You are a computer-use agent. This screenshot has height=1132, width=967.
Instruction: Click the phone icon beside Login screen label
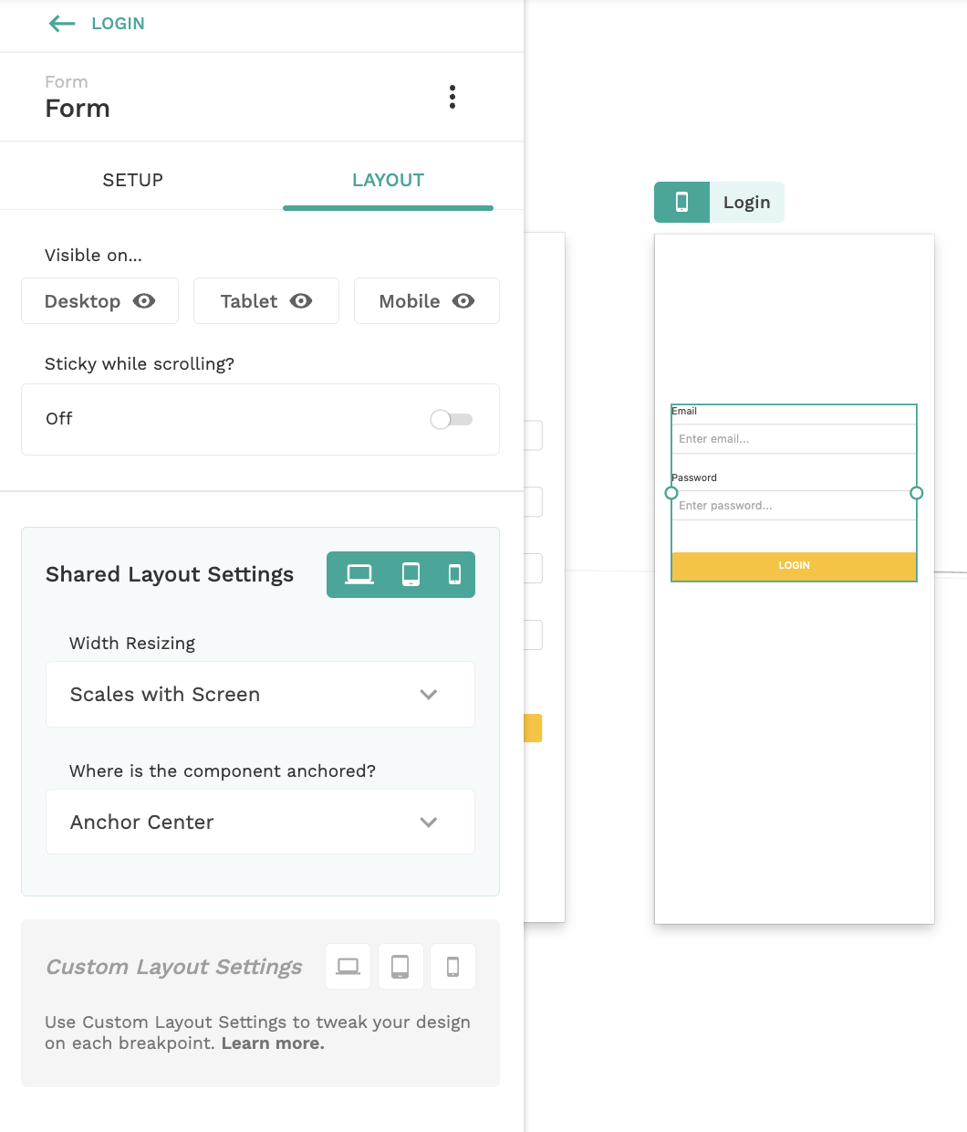pyautogui.click(x=681, y=202)
